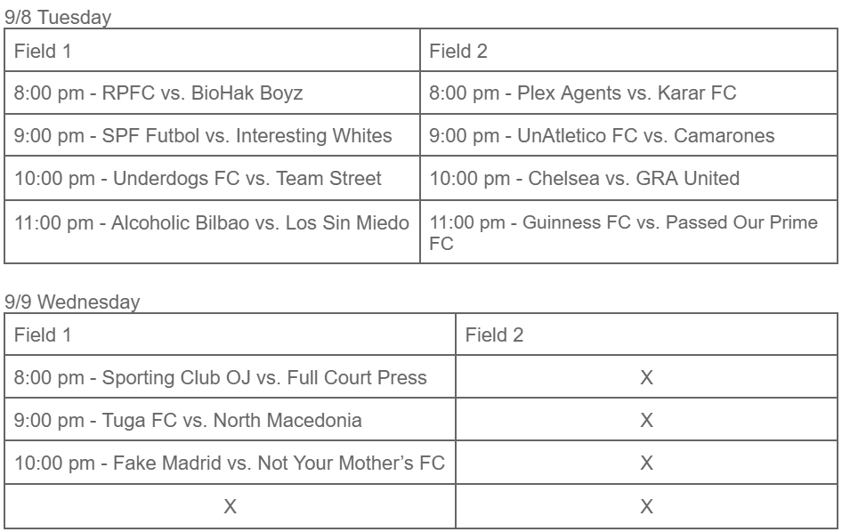Select UnAtletico FC vs. Camarones cell

[628, 135]
